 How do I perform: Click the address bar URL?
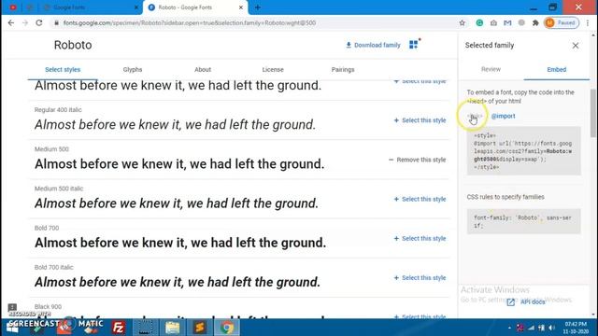pyautogui.click(x=190, y=22)
